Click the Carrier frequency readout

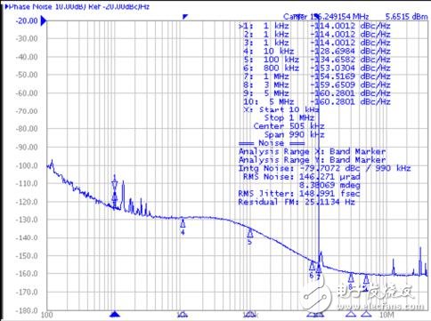coord(326,17)
